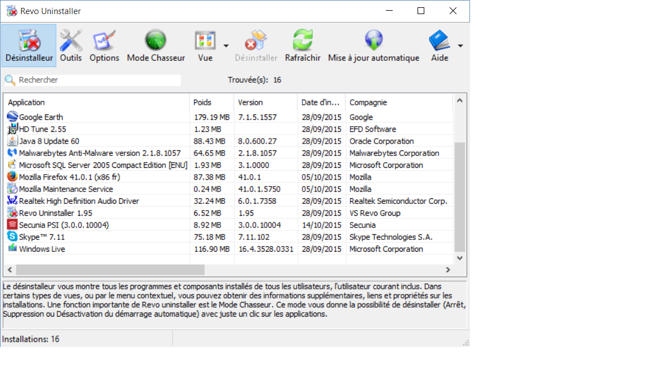The image size is (650, 365).
Task: Click version 16.4.3528.0331 cell
Action: click(266, 249)
